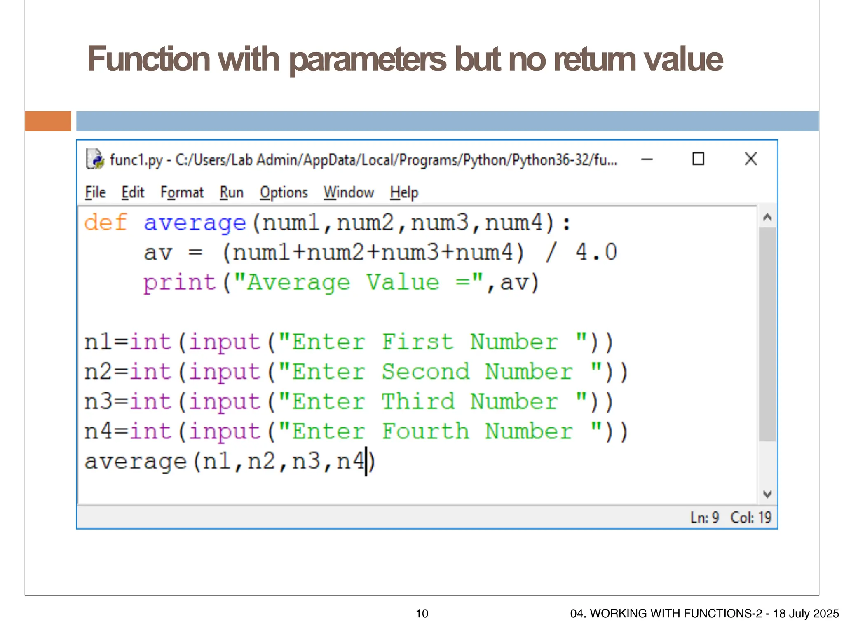Click slide page number 10

pos(422,613)
